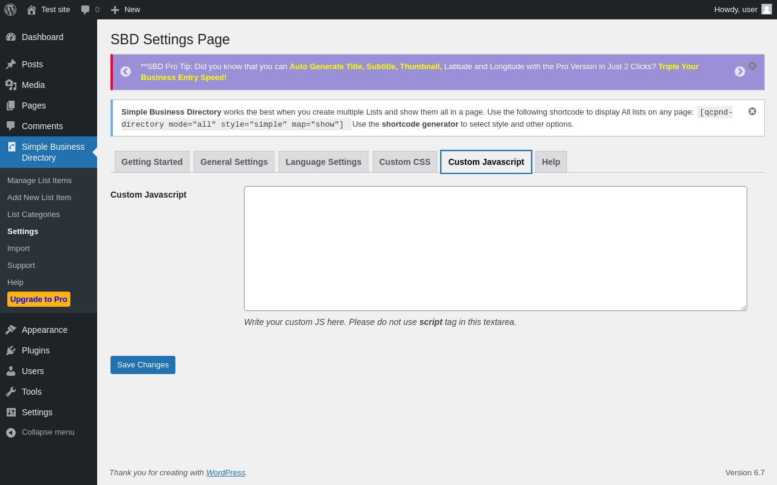Open the Appearance menu label

(45, 330)
